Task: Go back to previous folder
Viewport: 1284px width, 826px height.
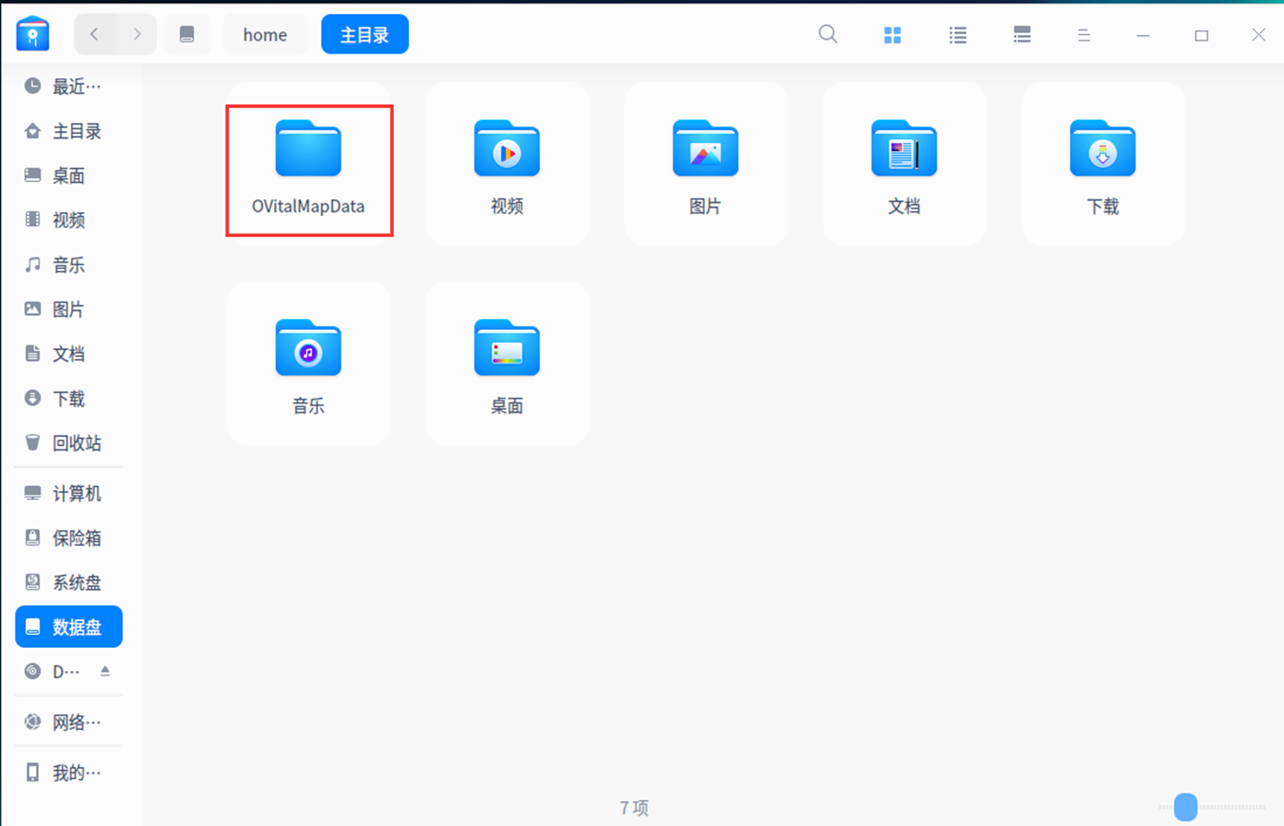Action: tap(94, 35)
